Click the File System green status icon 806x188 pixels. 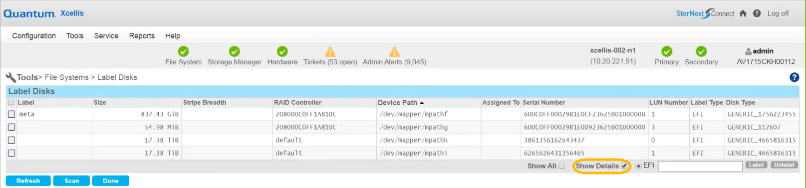tap(184, 51)
